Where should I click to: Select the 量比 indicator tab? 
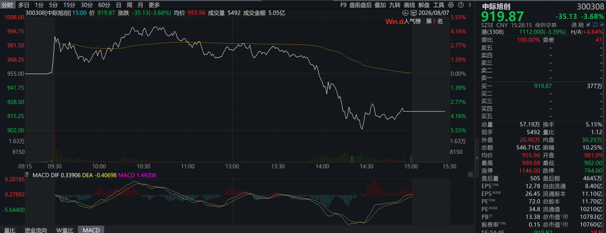coord(8,230)
